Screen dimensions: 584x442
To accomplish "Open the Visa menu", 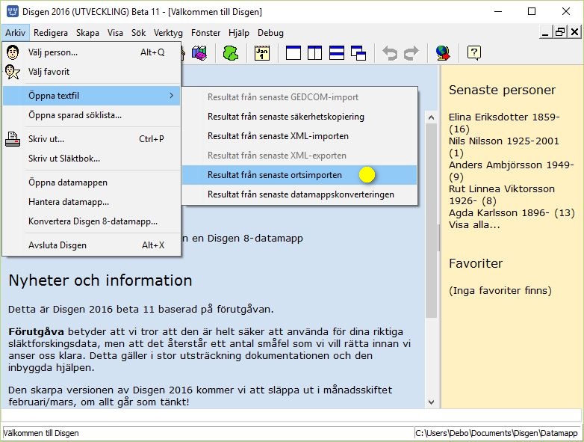I will pyautogui.click(x=115, y=33).
